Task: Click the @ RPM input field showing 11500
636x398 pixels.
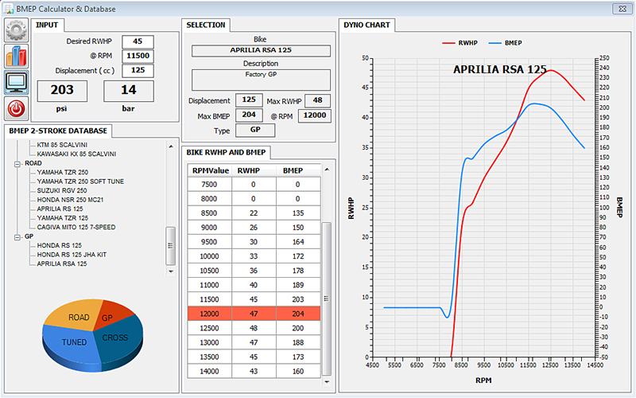Action: [x=138, y=56]
